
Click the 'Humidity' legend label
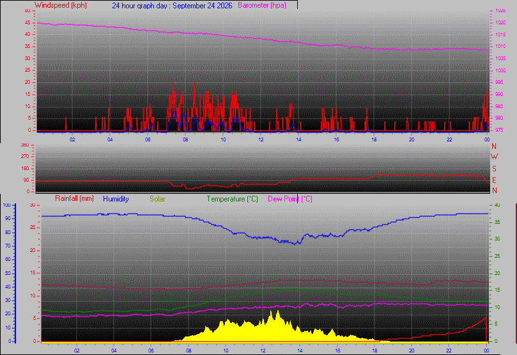(x=116, y=199)
